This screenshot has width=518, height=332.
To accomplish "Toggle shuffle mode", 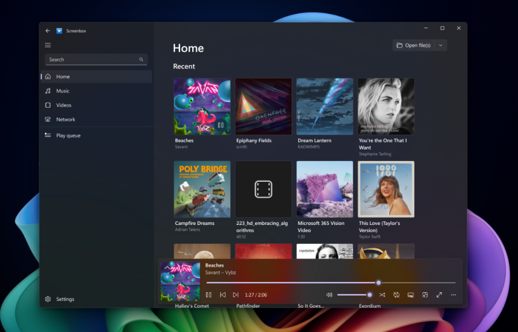I will (382, 295).
